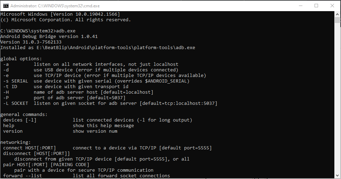
Task: Click the "-L SOCKET" option text
Action: [15, 103]
